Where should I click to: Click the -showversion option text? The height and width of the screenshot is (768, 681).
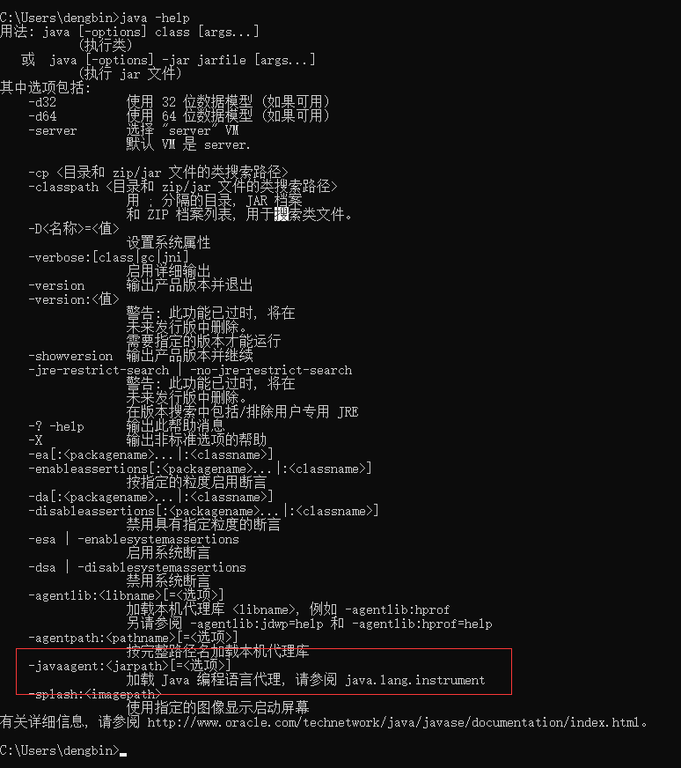(70, 356)
